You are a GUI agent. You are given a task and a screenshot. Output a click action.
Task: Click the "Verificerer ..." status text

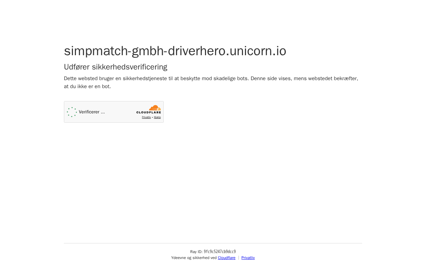coord(92,112)
